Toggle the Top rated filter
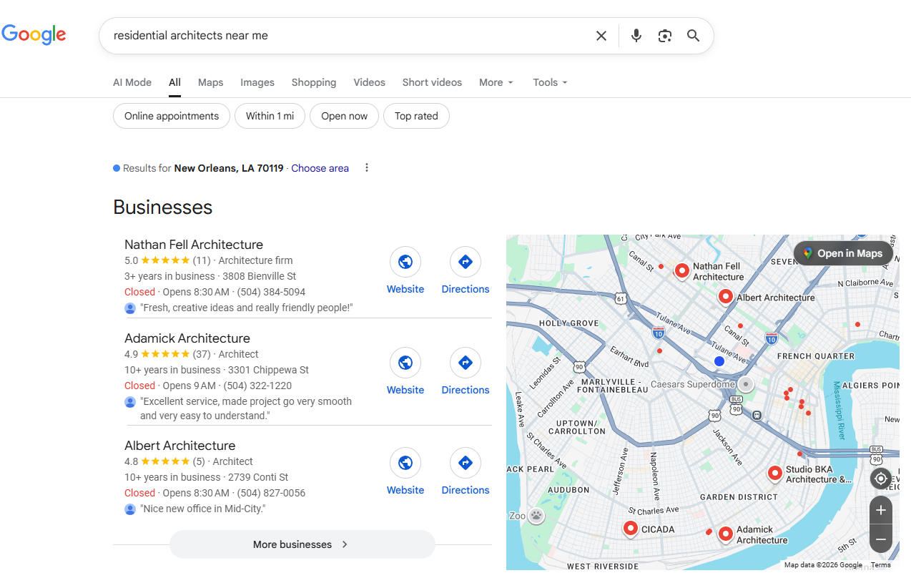The image size is (911, 583). (x=416, y=116)
